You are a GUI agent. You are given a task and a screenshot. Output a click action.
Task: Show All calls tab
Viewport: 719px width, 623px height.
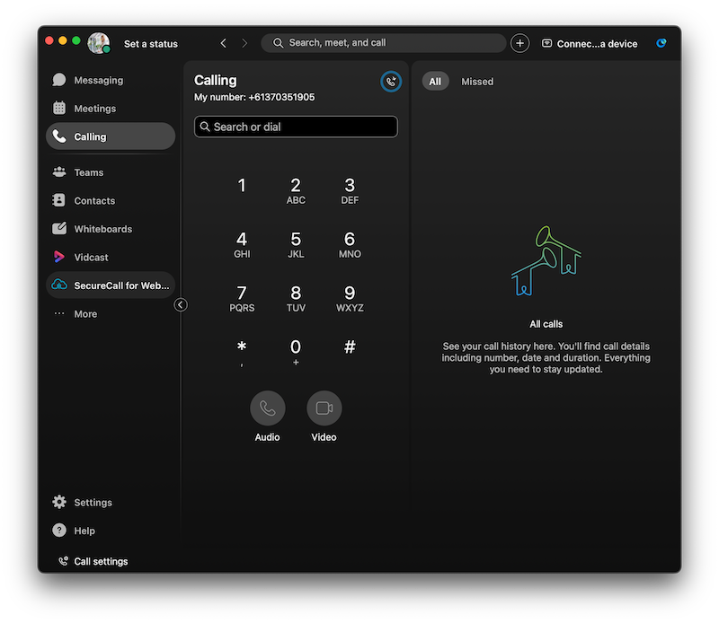[435, 82]
